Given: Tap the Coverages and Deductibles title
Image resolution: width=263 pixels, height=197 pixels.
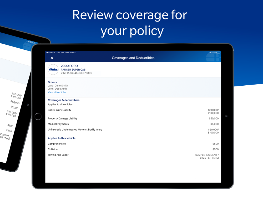Looking at the screenshot, I should pyautogui.click(x=133, y=58).
